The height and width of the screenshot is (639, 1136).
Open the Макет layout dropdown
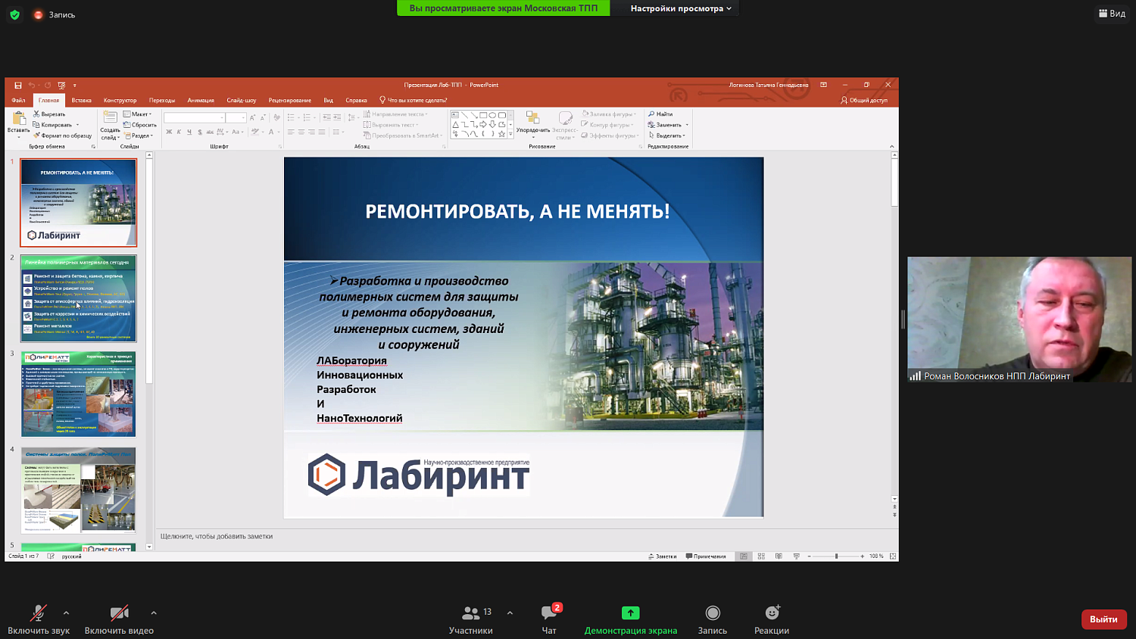pos(138,114)
